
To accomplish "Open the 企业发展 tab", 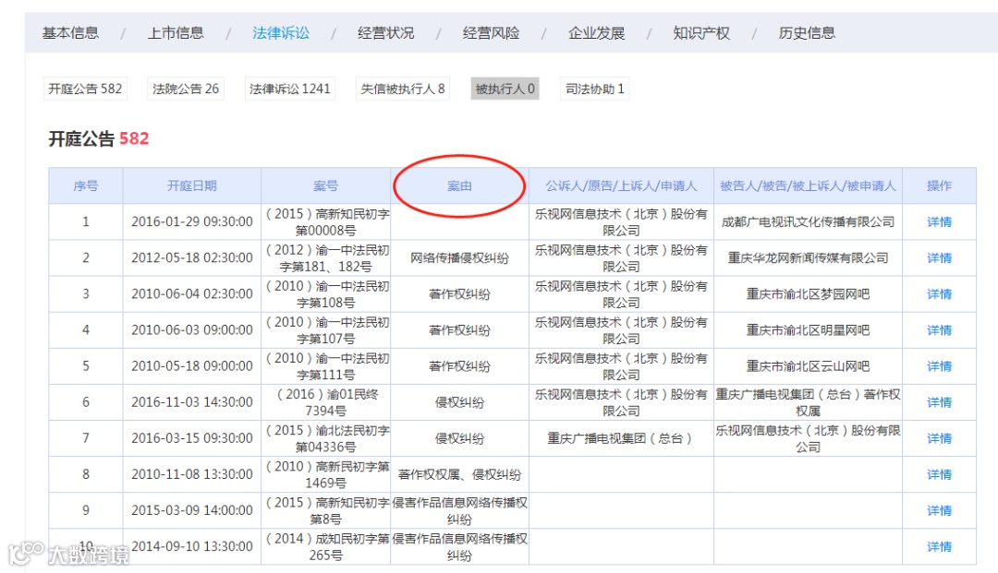I will point(596,32).
